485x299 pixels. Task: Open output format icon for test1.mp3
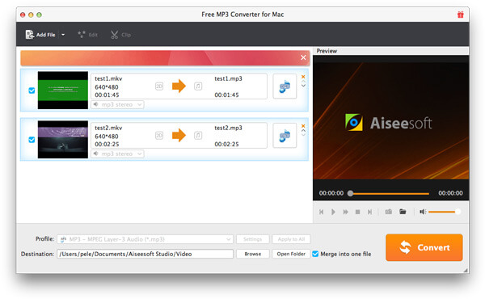coord(285,86)
